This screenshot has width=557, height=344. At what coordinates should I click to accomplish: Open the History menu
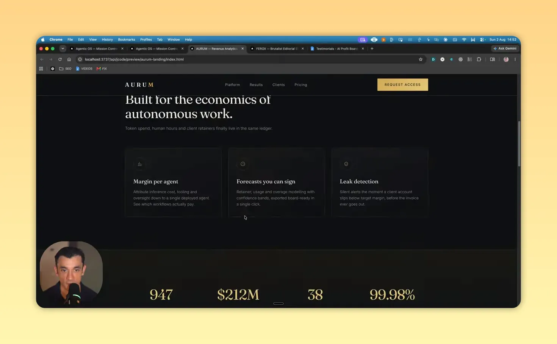[x=107, y=39]
